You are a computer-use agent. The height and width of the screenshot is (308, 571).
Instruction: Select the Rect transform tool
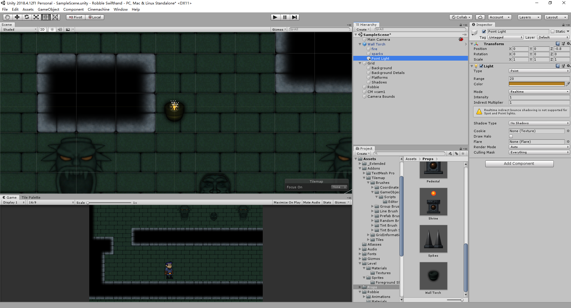[x=46, y=17]
